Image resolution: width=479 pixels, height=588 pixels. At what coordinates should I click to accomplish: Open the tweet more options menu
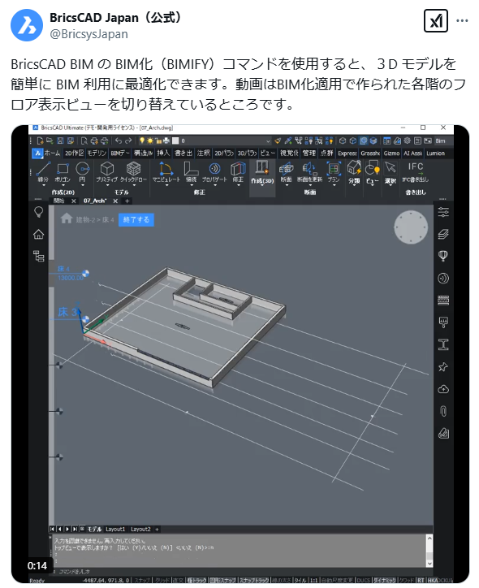tap(462, 20)
